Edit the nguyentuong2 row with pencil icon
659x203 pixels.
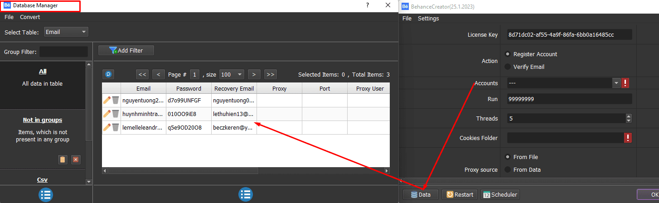(107, 100)
